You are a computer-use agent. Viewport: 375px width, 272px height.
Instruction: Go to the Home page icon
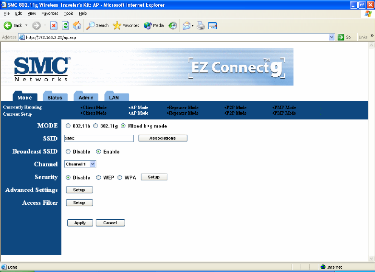click(x=77, y=25)
